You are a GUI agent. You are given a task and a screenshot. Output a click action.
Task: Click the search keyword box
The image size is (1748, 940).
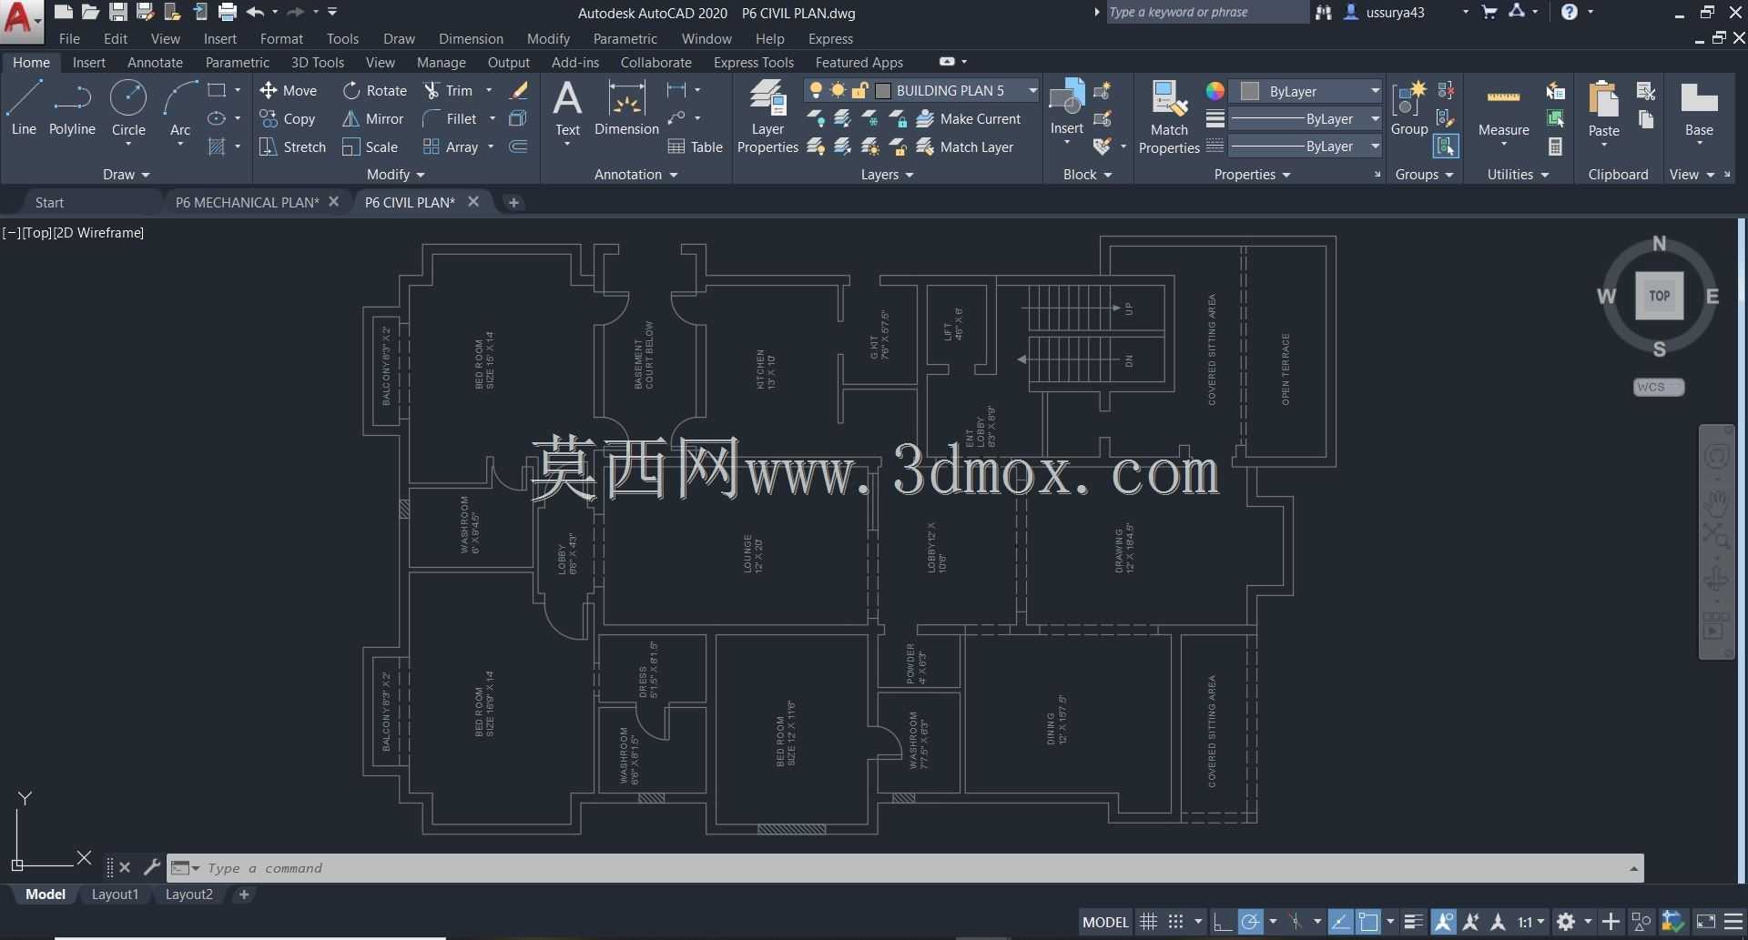[x=1206, y=12]
